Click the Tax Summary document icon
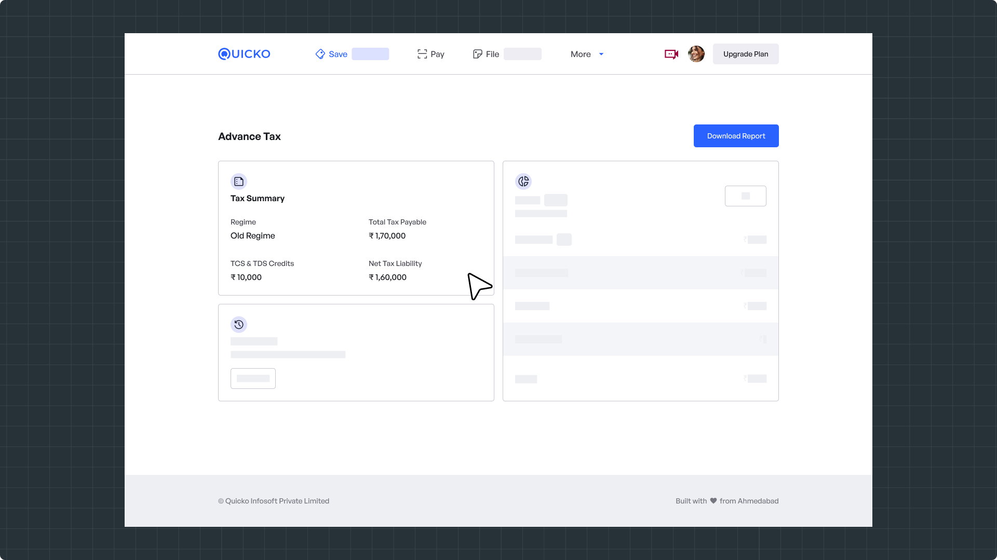This screenshot has width=997, height=560. [239, 181]
